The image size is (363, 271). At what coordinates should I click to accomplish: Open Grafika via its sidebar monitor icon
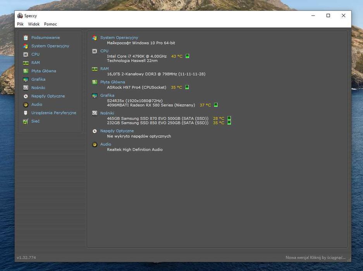[26, 79]
